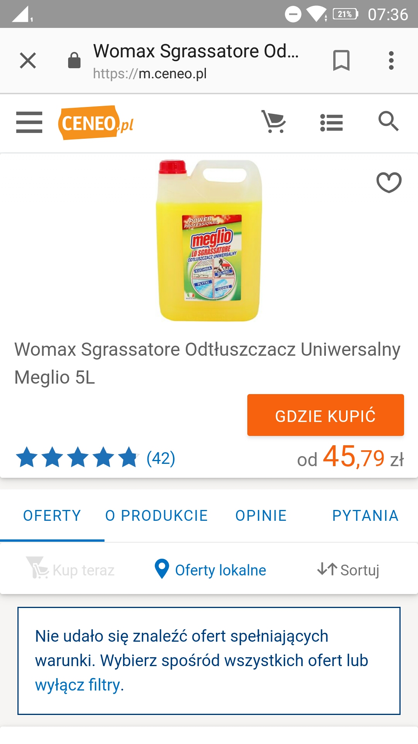
Task: Open the hamburger navigation menu
Action: tap(29, 122)
